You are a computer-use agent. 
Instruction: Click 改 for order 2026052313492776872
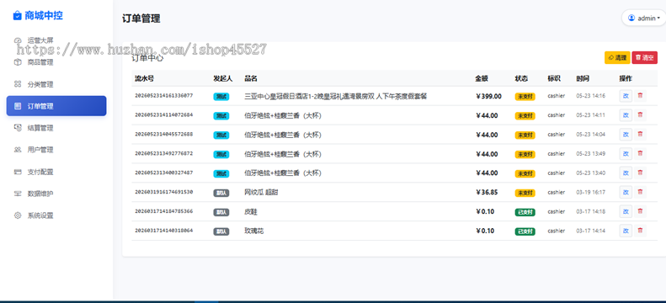626,154
